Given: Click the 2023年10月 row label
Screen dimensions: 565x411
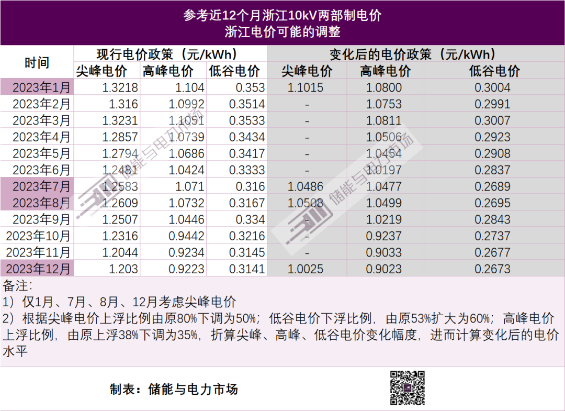Looking at the screenshot, I should point(38,236).
